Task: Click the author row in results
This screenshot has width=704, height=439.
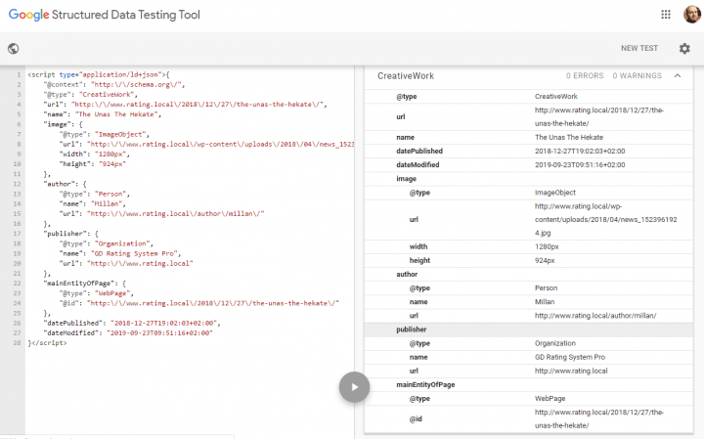Action: [x=528, y=275]
